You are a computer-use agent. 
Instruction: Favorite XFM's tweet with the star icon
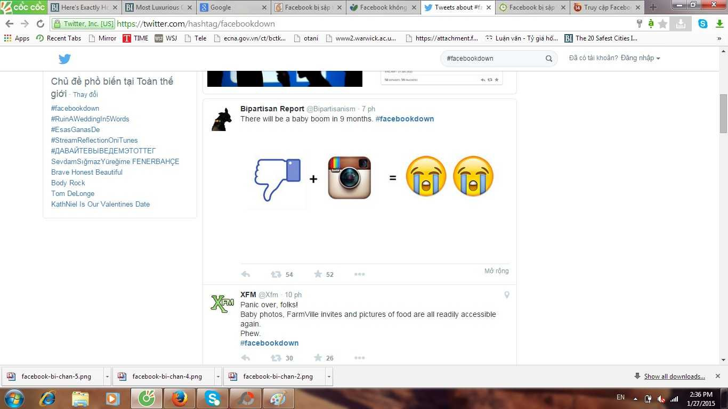318,358
